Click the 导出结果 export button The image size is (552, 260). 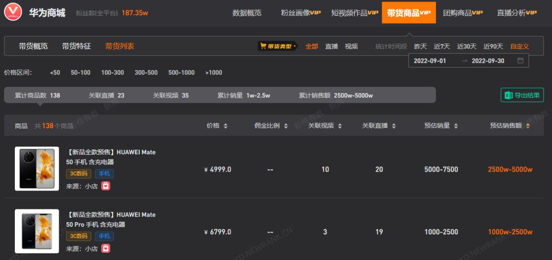click(522, 95)
